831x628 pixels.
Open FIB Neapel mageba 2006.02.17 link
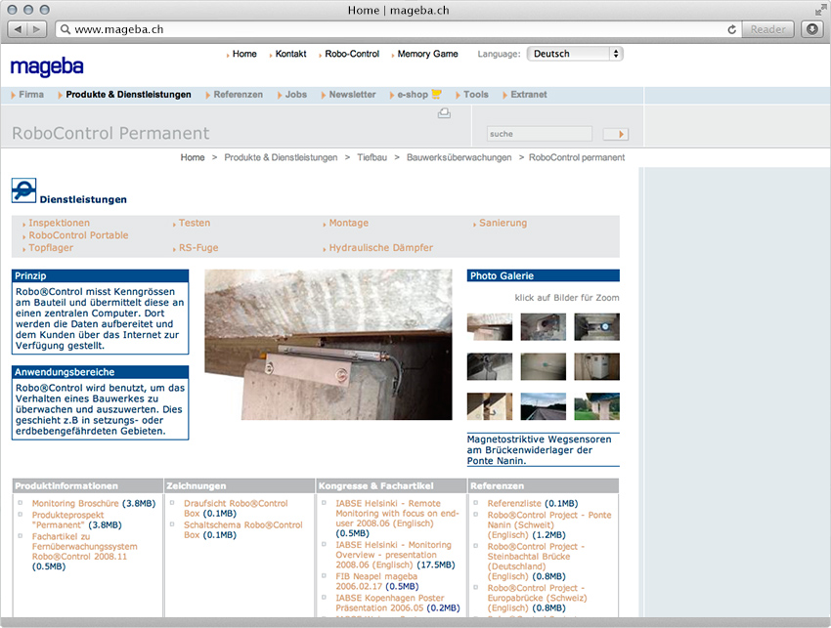tap(376, 581)
